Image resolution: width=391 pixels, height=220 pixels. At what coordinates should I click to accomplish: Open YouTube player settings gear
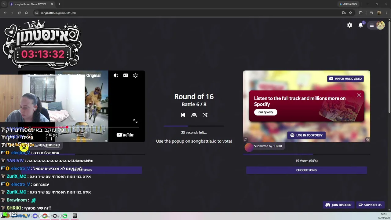(135, 75)
